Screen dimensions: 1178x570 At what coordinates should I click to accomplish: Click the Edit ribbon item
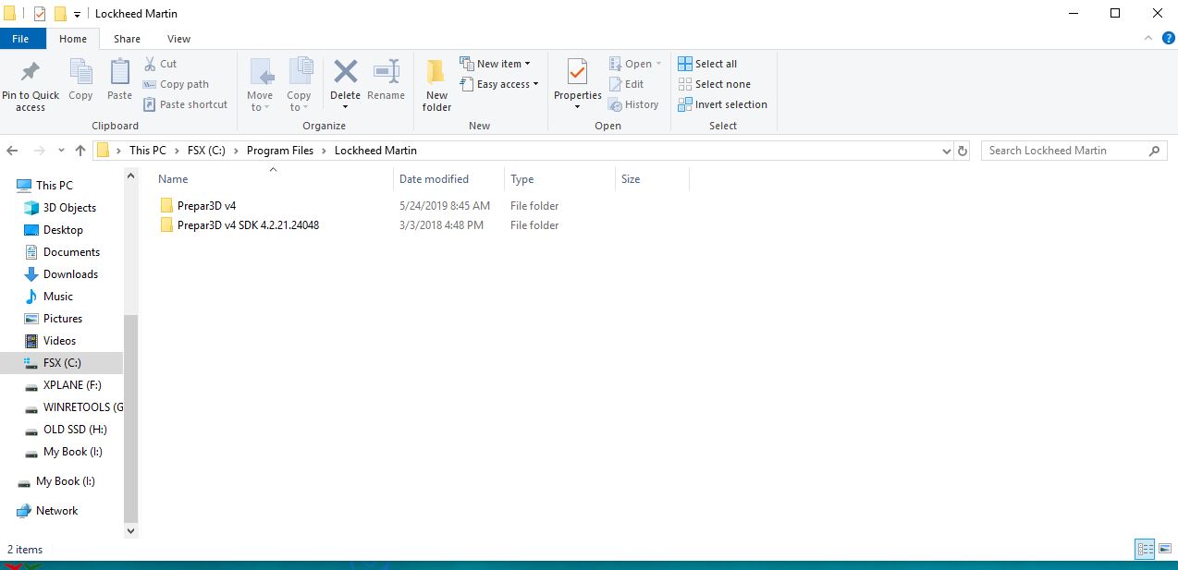point(626,84)
